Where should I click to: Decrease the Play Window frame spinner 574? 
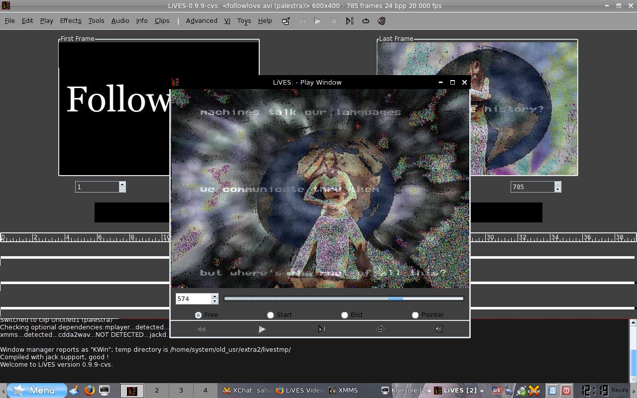coord(214,301)
